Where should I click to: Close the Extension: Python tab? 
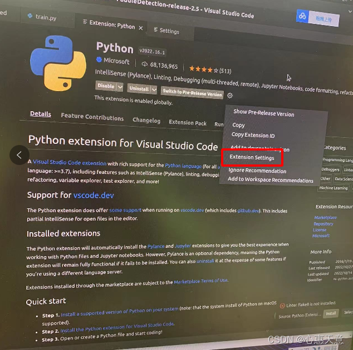(141, 28)
